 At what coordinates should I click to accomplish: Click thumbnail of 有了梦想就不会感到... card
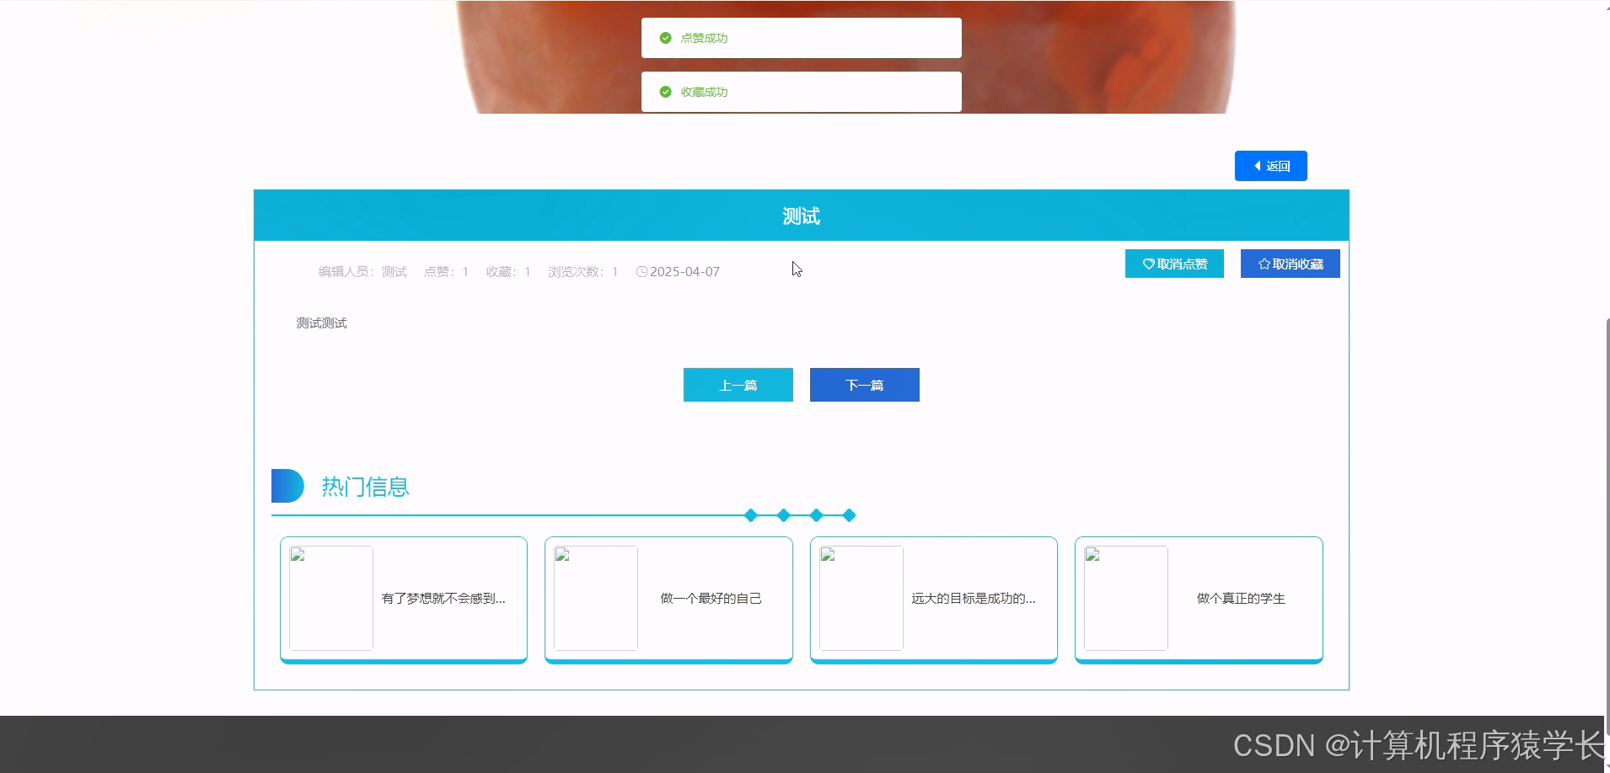pos(331,598)
